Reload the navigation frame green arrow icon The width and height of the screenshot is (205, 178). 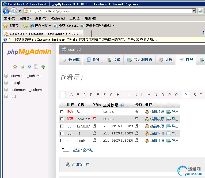pyautogui.click(x=43, y=67)
